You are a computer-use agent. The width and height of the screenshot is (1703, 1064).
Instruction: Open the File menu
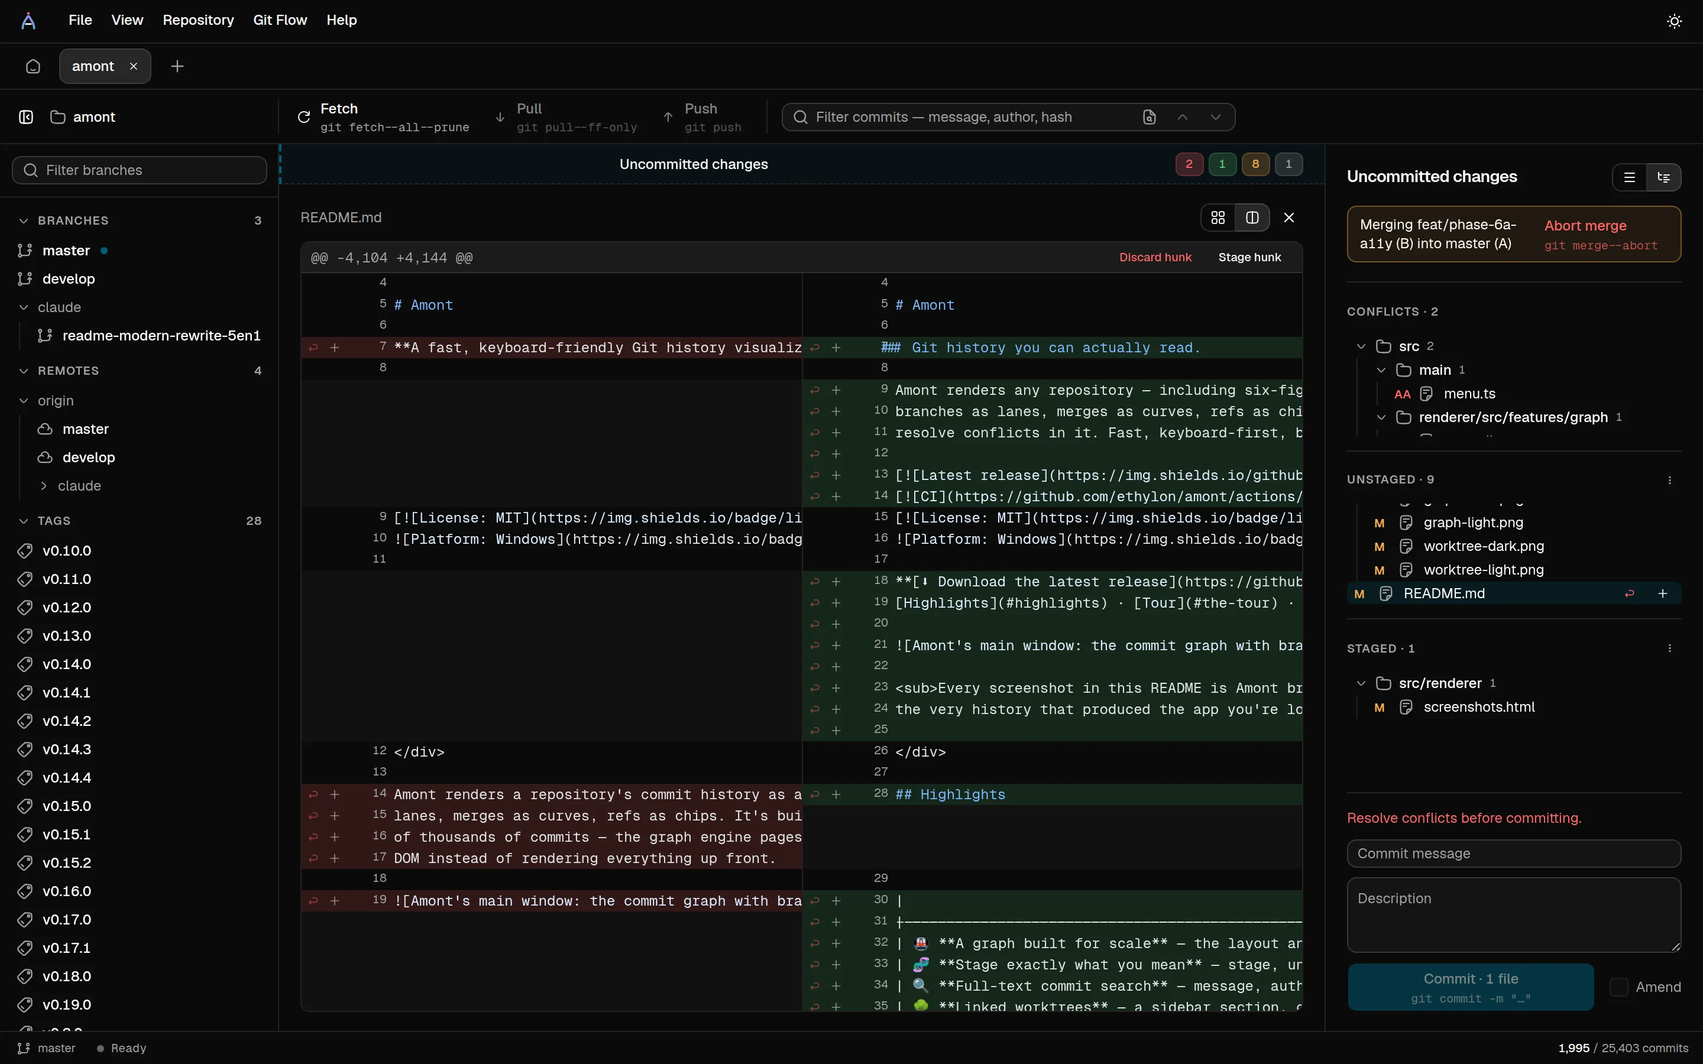point(80,21)
